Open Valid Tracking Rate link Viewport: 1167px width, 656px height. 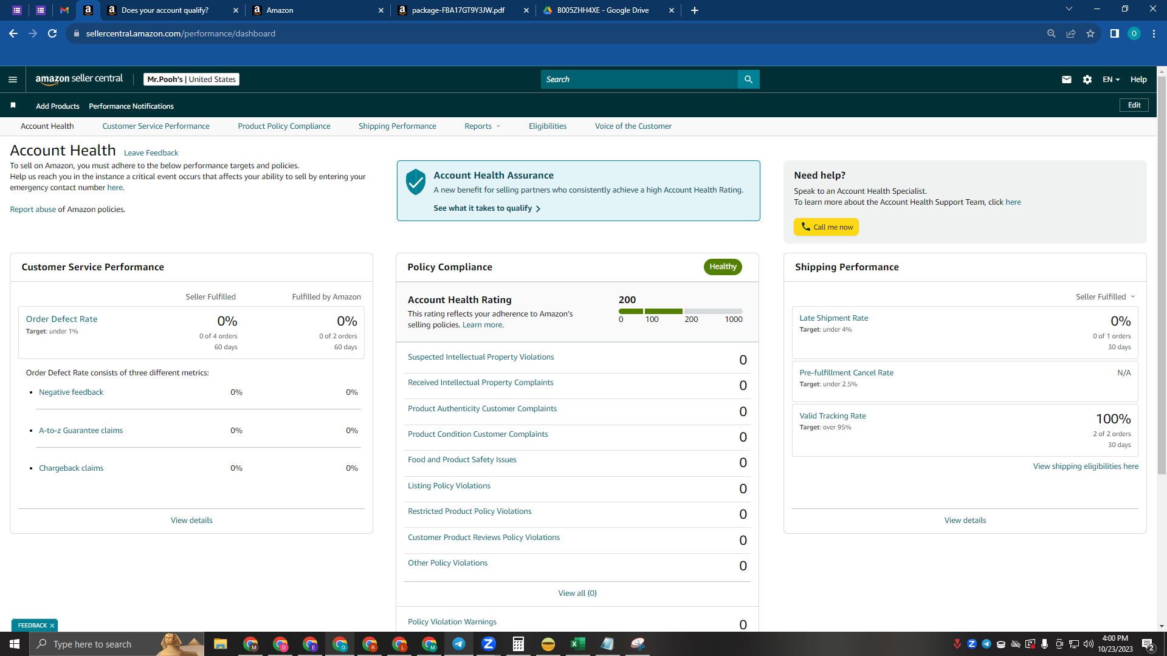point(833,416)
